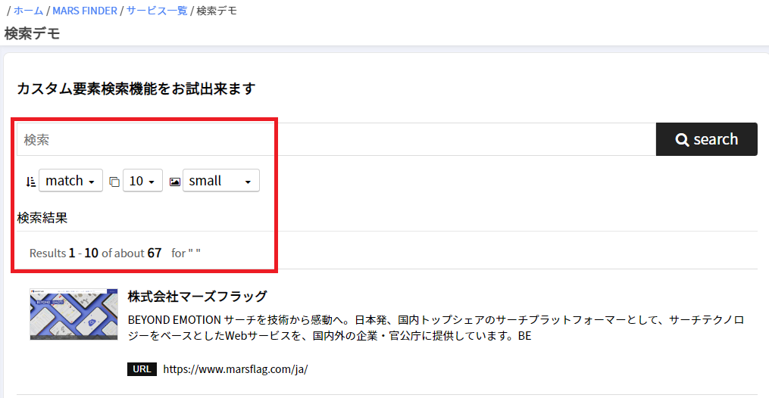Click the black search button

(x=707, y=139)
